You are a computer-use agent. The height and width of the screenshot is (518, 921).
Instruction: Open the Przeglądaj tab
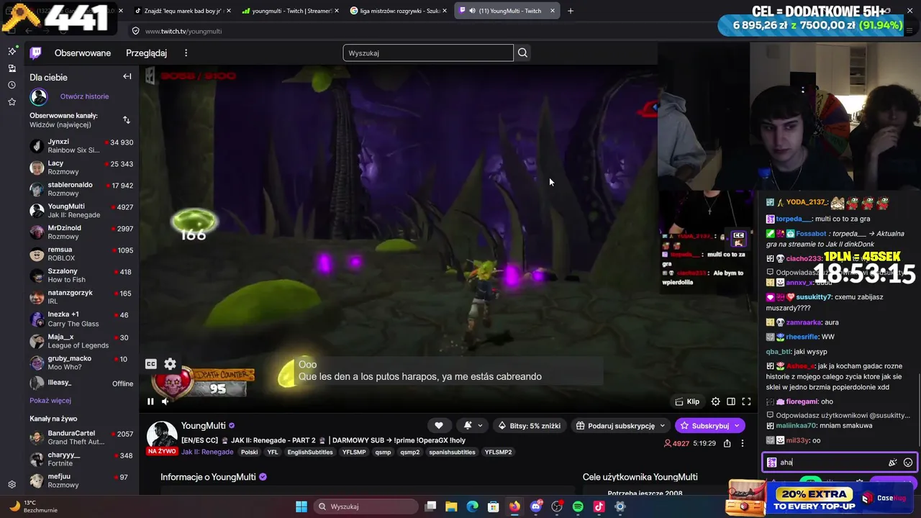[146, 53]
